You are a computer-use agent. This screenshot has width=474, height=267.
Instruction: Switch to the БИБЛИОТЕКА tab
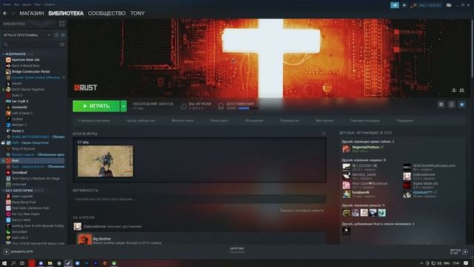coord(66,13)
